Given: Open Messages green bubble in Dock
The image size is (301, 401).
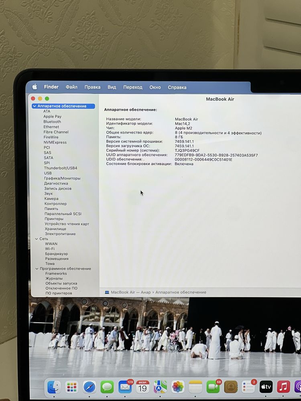Looking at the screenshot, I should point(107,387).
